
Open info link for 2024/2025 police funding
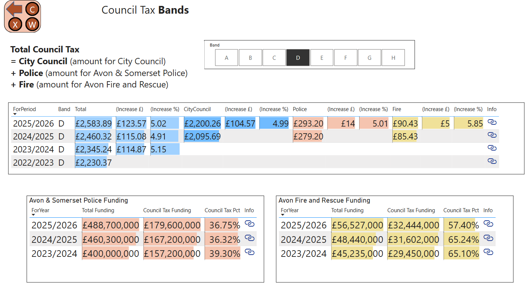tap(250, 238)
